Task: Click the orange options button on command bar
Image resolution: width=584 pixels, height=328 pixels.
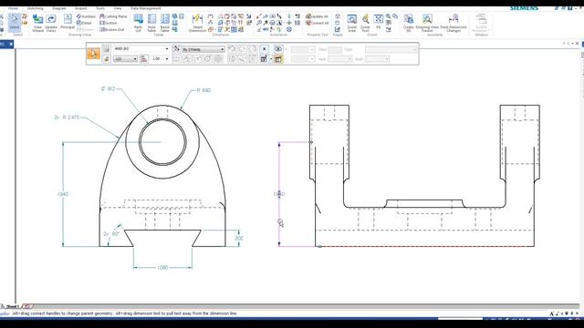Action: click(x=93, y=54)
